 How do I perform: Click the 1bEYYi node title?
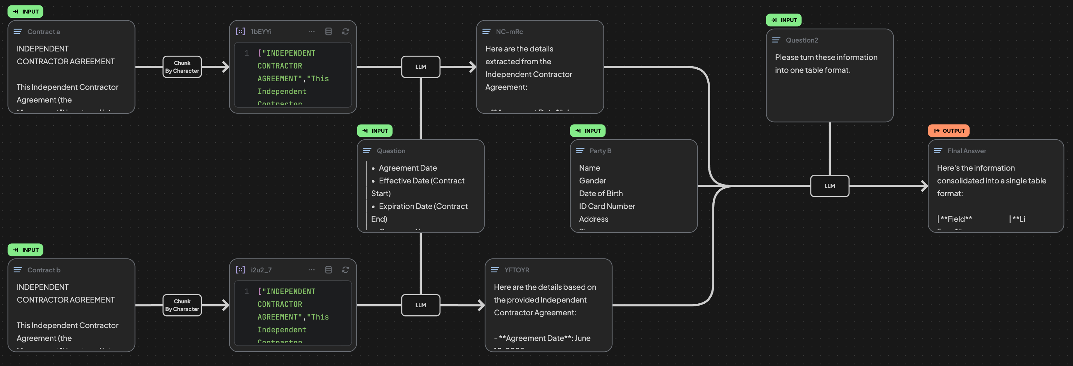pyautogui.click(x=261, y=32)
